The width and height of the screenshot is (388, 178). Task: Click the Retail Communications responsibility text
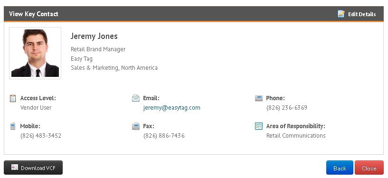296,136
